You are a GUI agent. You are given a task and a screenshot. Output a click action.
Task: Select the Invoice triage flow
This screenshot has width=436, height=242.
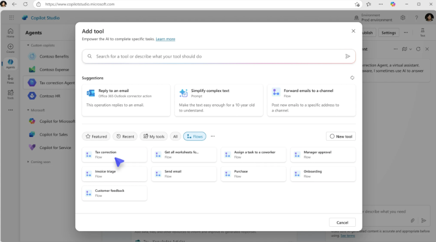115,174
